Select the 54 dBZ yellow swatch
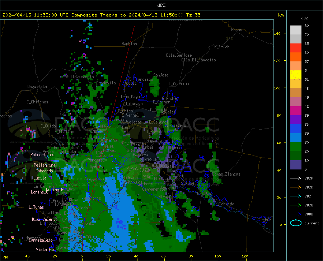The image size is (323, 261). pos(296,75)
